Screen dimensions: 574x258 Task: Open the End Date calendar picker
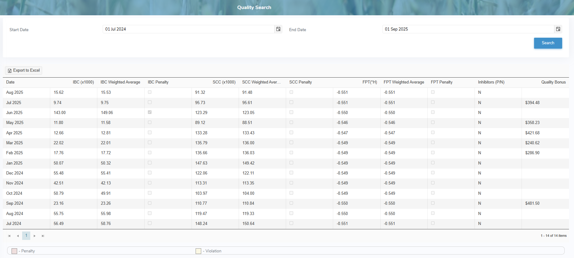tap(558, 29)
